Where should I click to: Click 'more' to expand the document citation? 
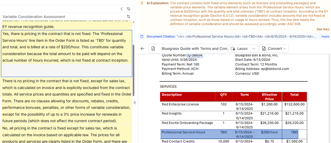coord(325,37)
